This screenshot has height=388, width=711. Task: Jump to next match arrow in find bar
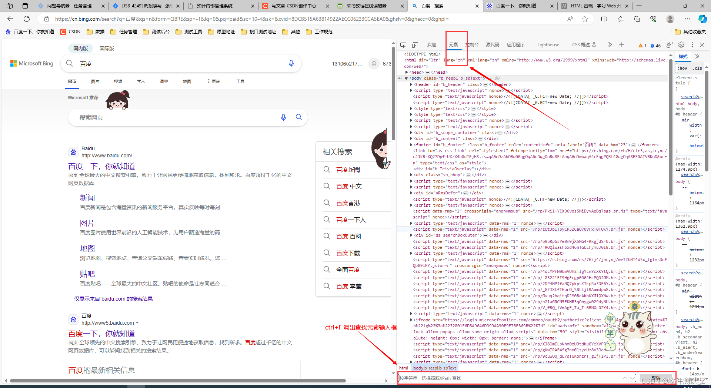[x=632, y=378]
